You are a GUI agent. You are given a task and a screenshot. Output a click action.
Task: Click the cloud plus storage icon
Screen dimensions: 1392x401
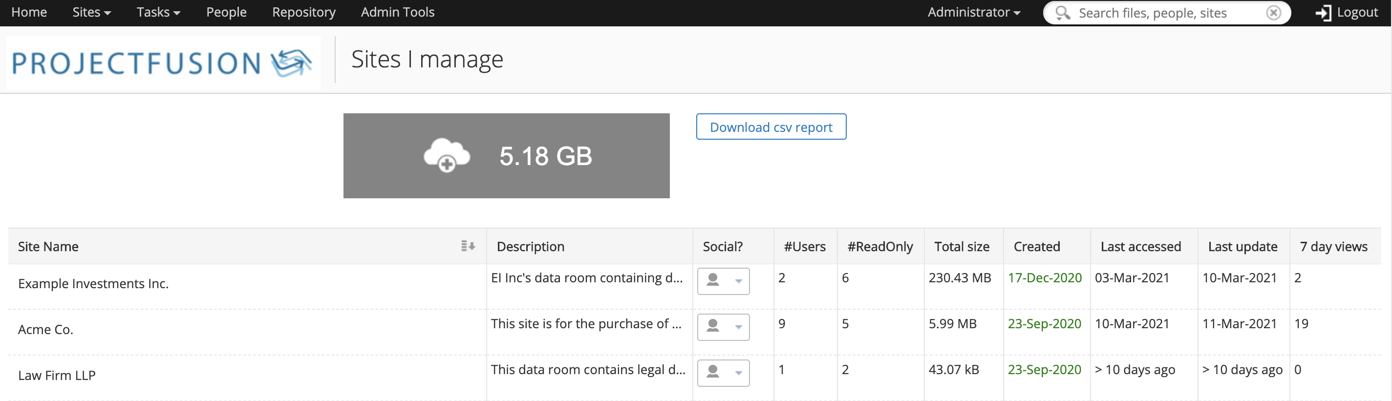(447, 155)
